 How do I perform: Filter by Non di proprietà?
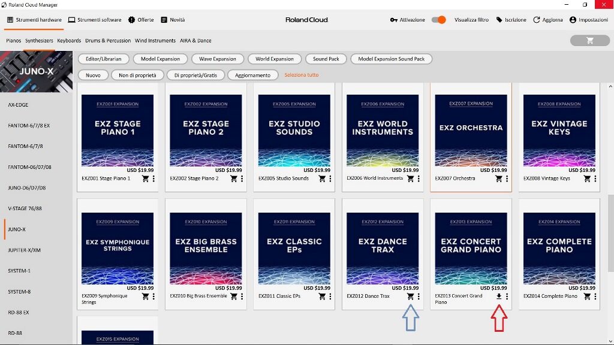point(137,75)
